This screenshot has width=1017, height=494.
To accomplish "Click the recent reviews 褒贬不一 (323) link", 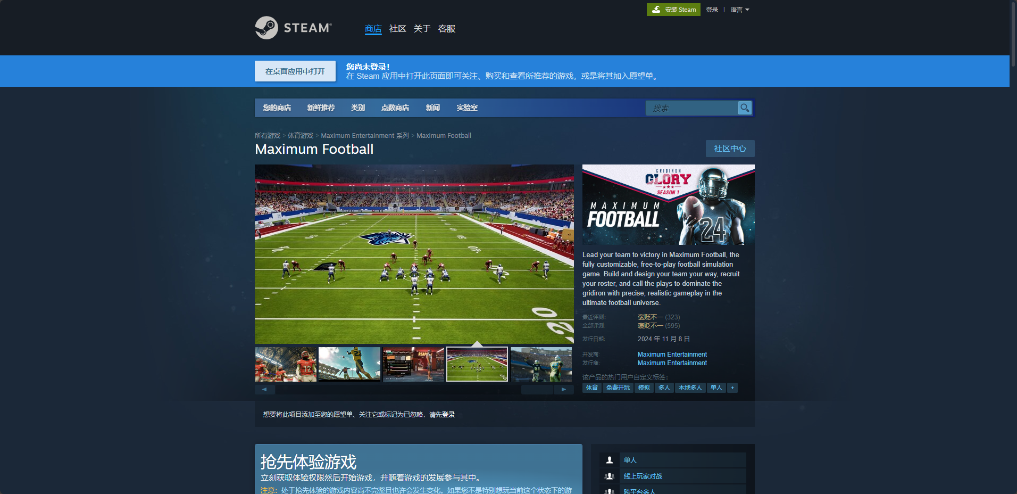I will (x=658, y=317).
